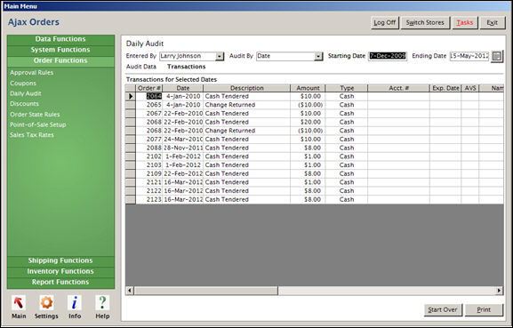Click the Starting Date field

[x=388, y=56]
